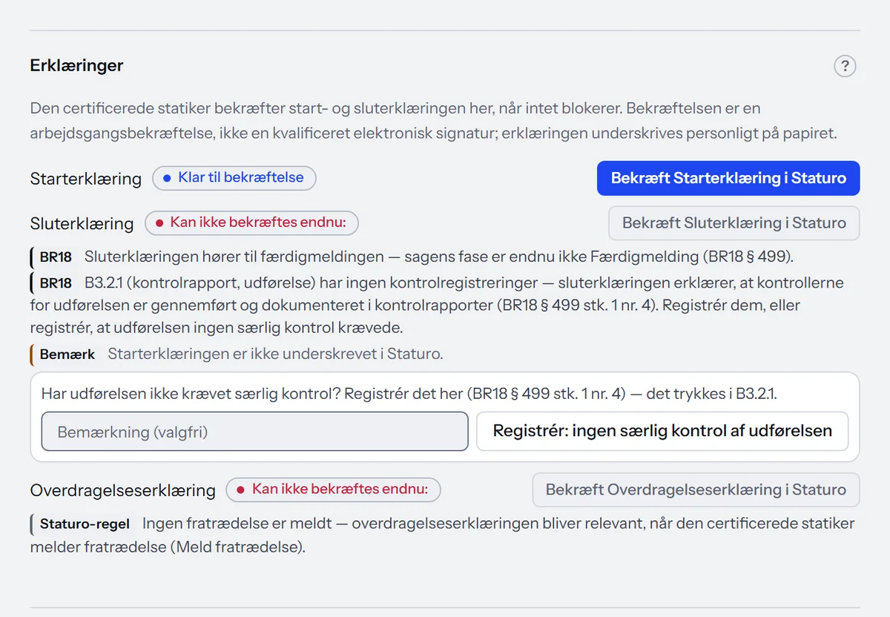Click the Sluterklæring 'Kan ikke bekræftes endnu' badge
This screenshot has height=617, width=890.
click(x=251, y=222)
